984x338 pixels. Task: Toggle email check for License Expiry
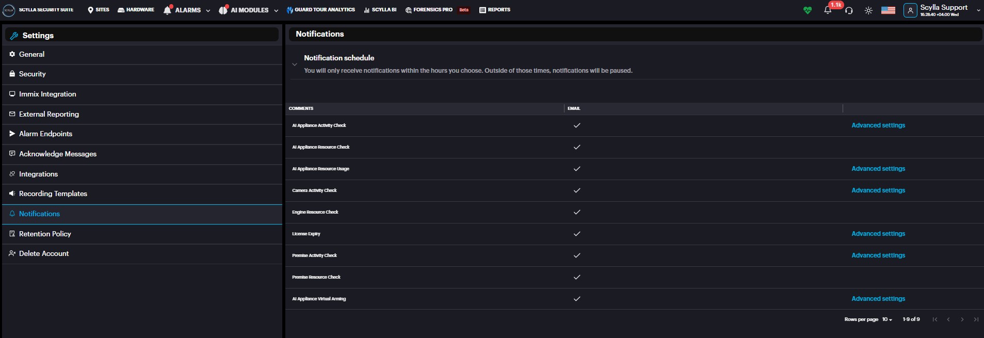(577, 234)
